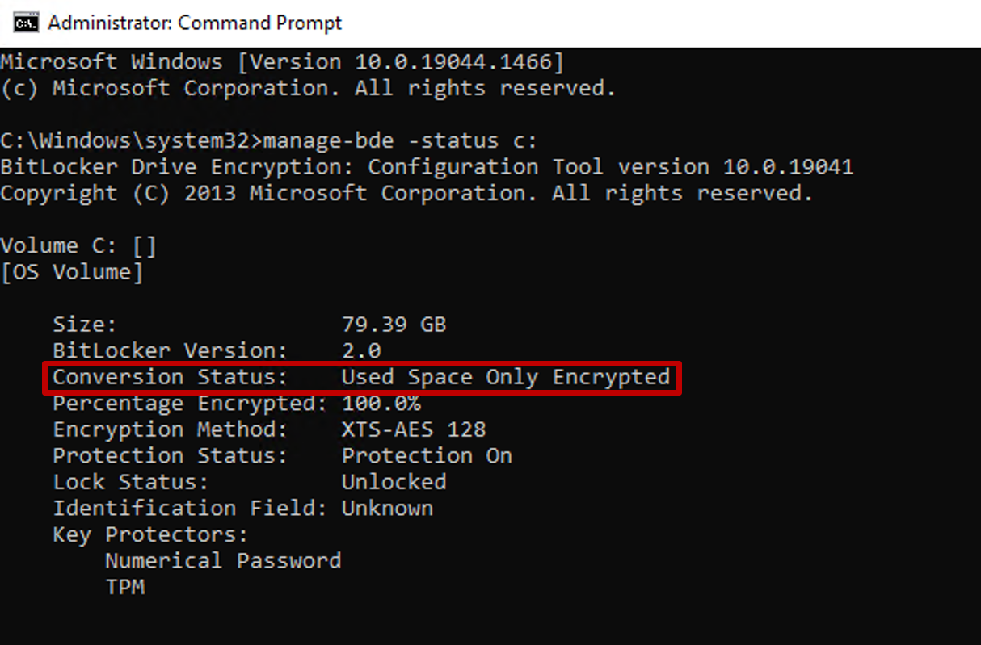
Task: Select the 'Used Space Only Encrypted' text
Action: (506, 376)
